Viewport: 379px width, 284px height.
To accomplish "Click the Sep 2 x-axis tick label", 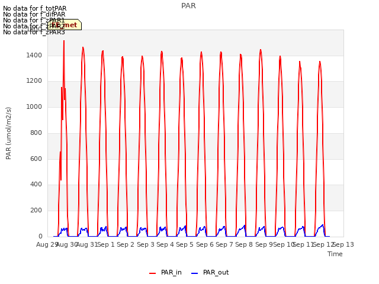I will [126, 244].
